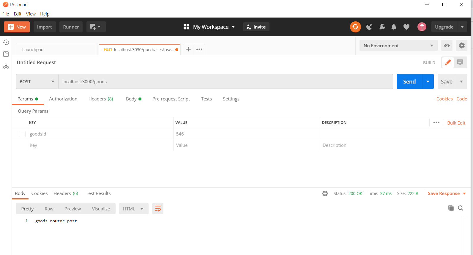Switch to Build mode pencil icon

tap(448, 62)
